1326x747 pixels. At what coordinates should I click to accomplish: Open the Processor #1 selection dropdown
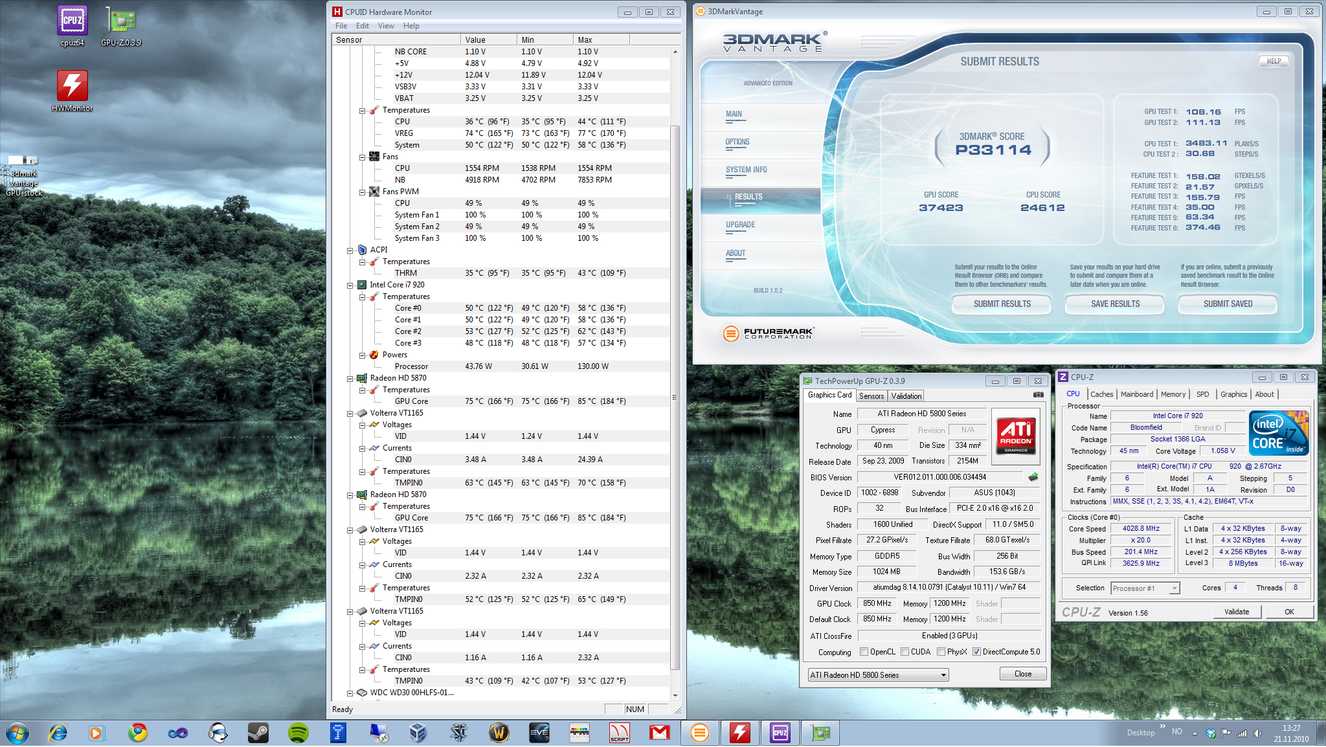(x=1145, y=588)
